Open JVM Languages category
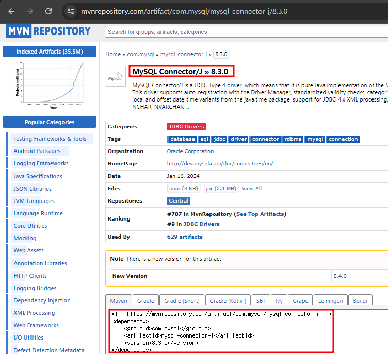The height and width of the screenshot is (354, 388). click(34, 201)
